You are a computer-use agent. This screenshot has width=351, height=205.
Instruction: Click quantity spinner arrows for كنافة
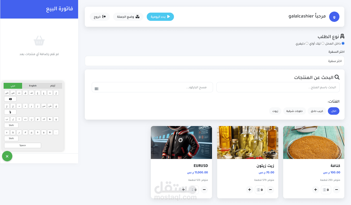tap(325, 190)
